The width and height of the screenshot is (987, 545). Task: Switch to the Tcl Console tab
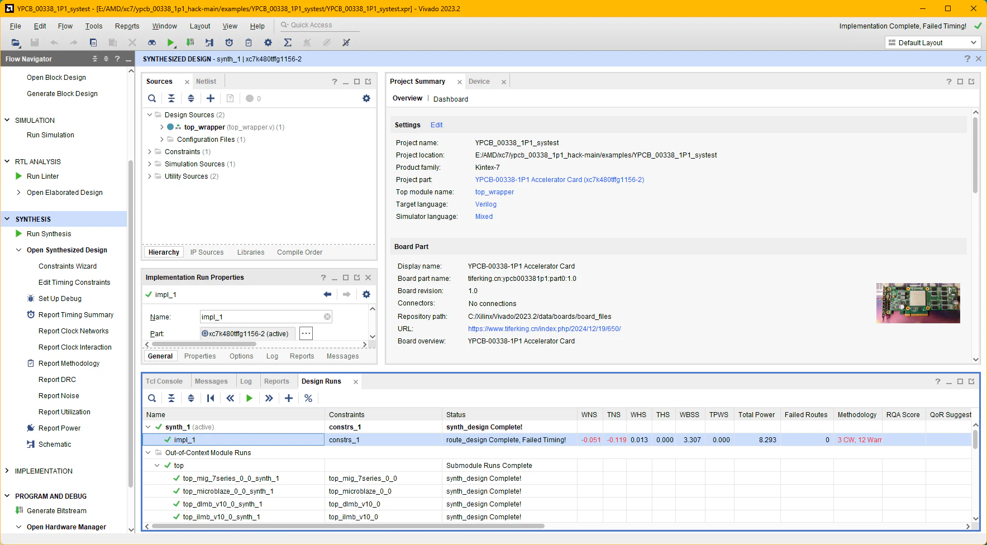[x=164, y=381]
